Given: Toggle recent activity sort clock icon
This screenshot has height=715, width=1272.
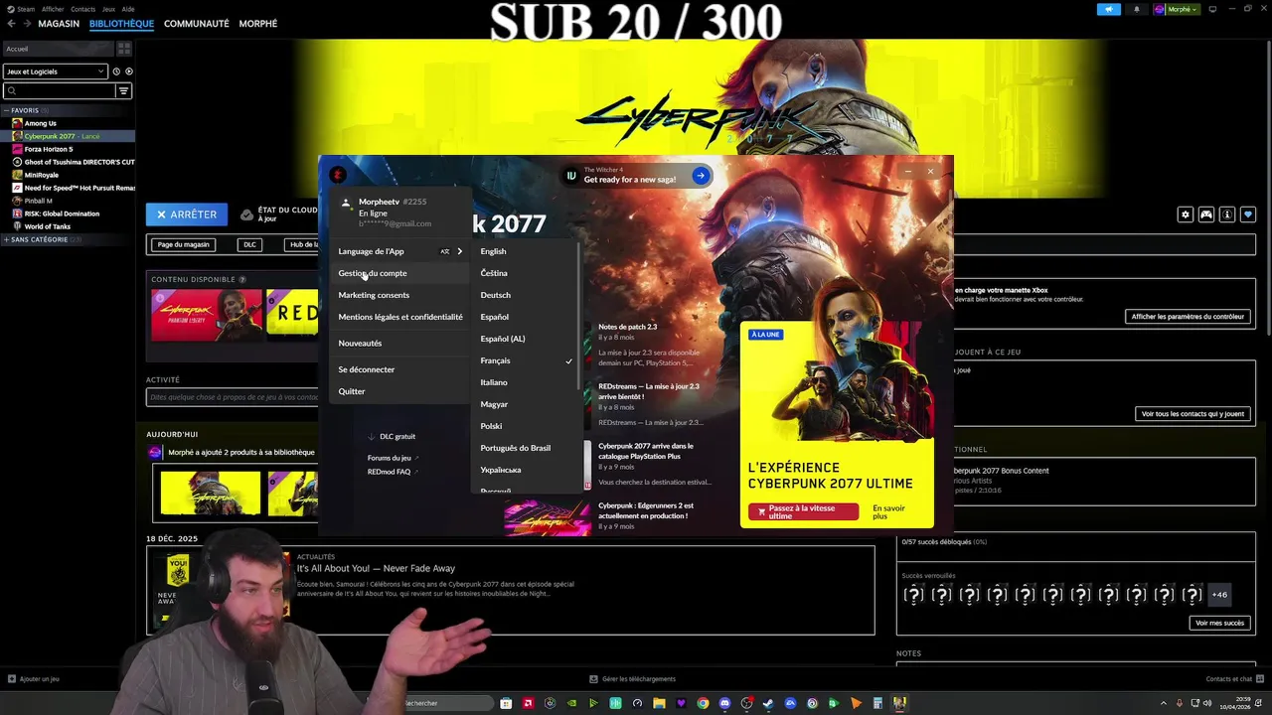Looking at the screenshot, I should pos(116,71).
